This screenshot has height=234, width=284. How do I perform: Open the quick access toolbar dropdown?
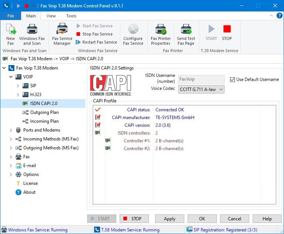tap(33, 6)
